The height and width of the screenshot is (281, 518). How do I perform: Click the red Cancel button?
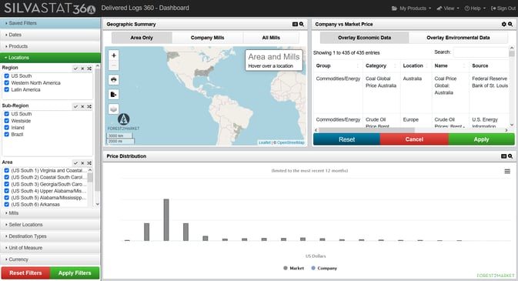pyautogui.click(x=414, y=139)
